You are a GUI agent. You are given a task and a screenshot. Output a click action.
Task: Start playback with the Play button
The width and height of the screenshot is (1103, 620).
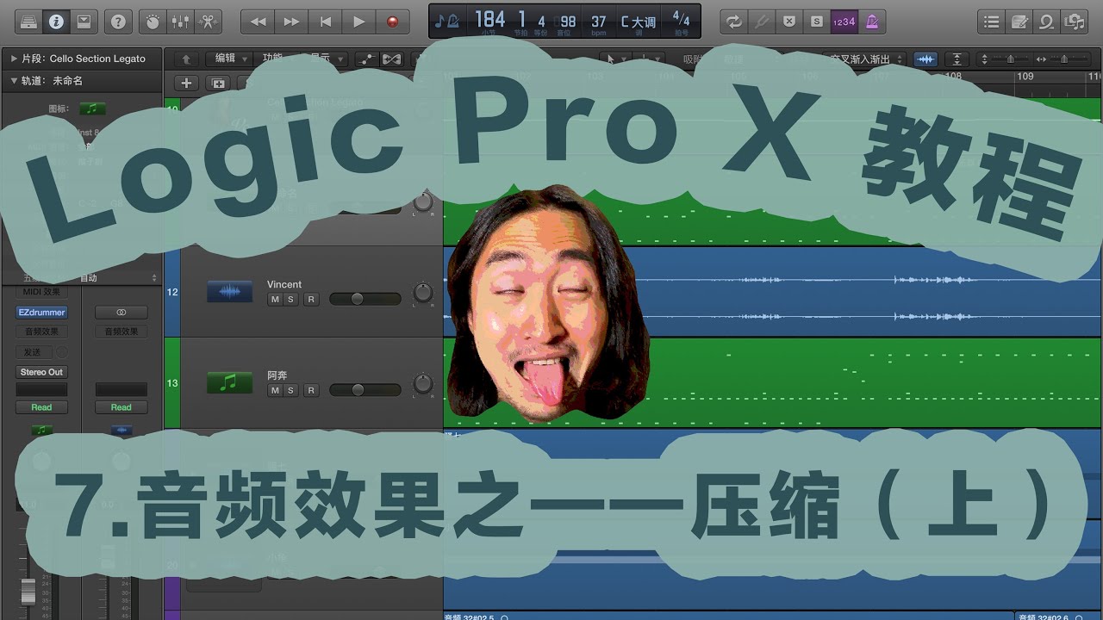point(358,22)
